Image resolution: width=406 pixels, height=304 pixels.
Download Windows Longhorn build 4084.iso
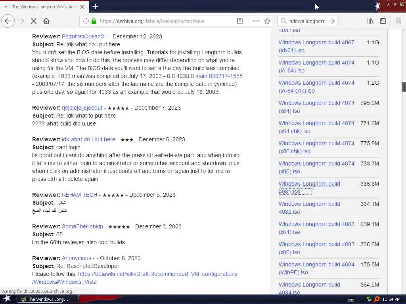coord(309,289)
